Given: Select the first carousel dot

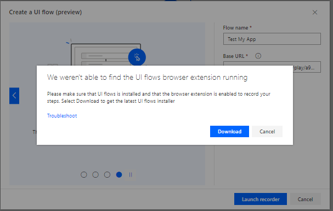Looking at the screenshot, I should [x=84, y=174].
